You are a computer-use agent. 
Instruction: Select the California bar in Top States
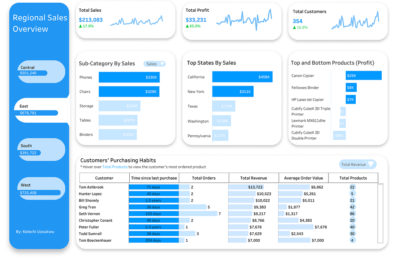pyautogui.click(x=242, y=76)
